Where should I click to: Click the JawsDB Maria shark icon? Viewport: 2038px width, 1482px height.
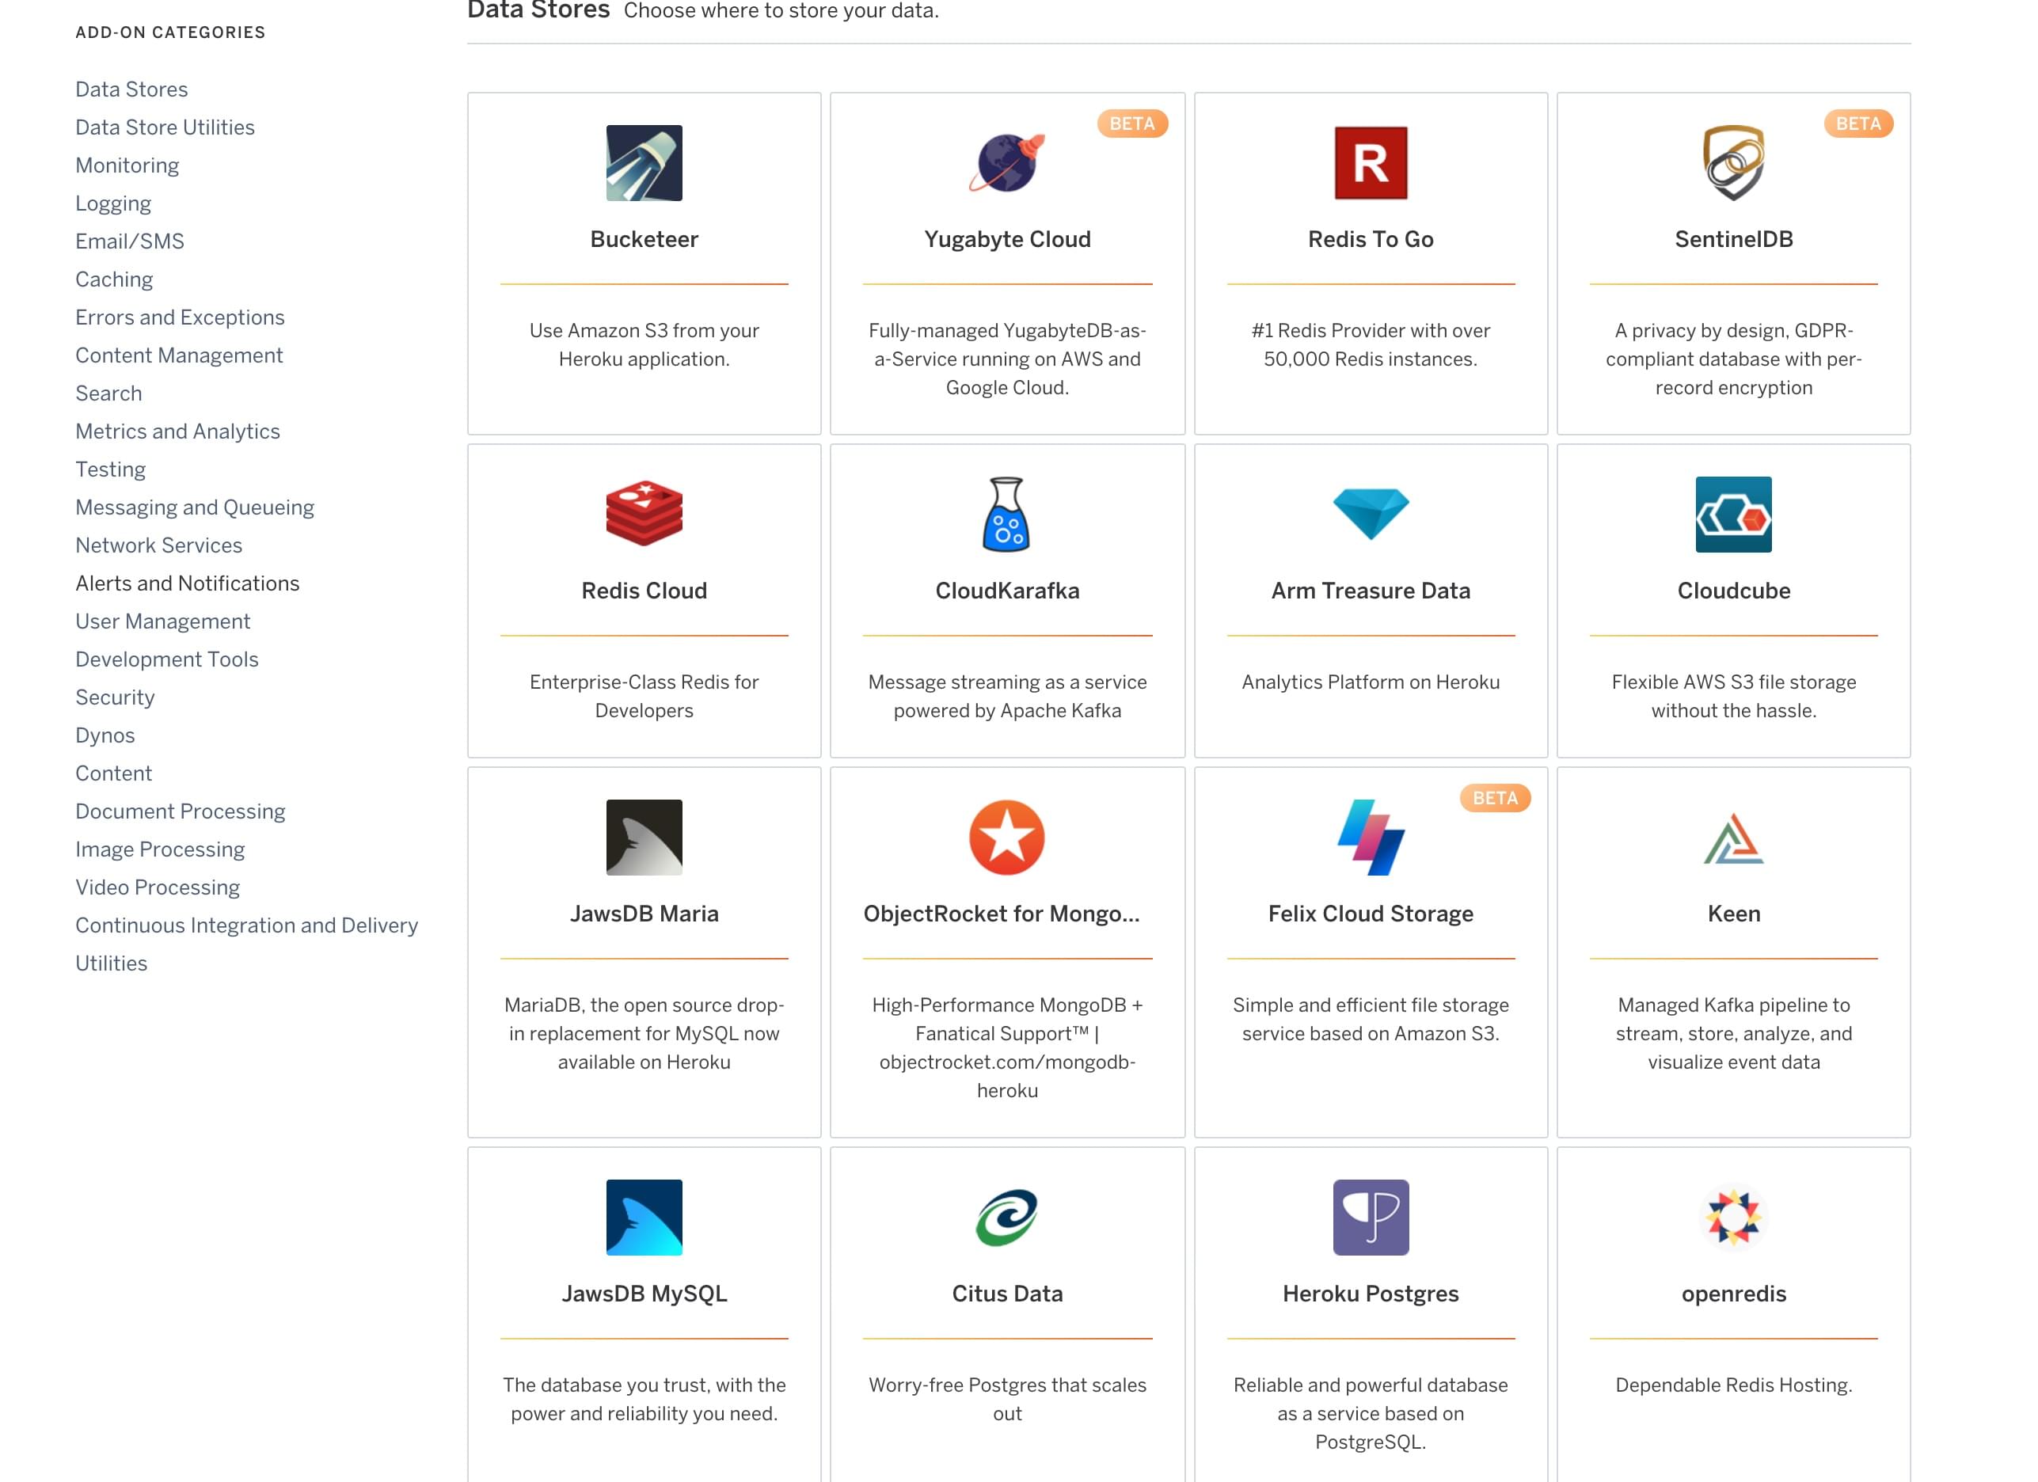click(x=642, y=835)
